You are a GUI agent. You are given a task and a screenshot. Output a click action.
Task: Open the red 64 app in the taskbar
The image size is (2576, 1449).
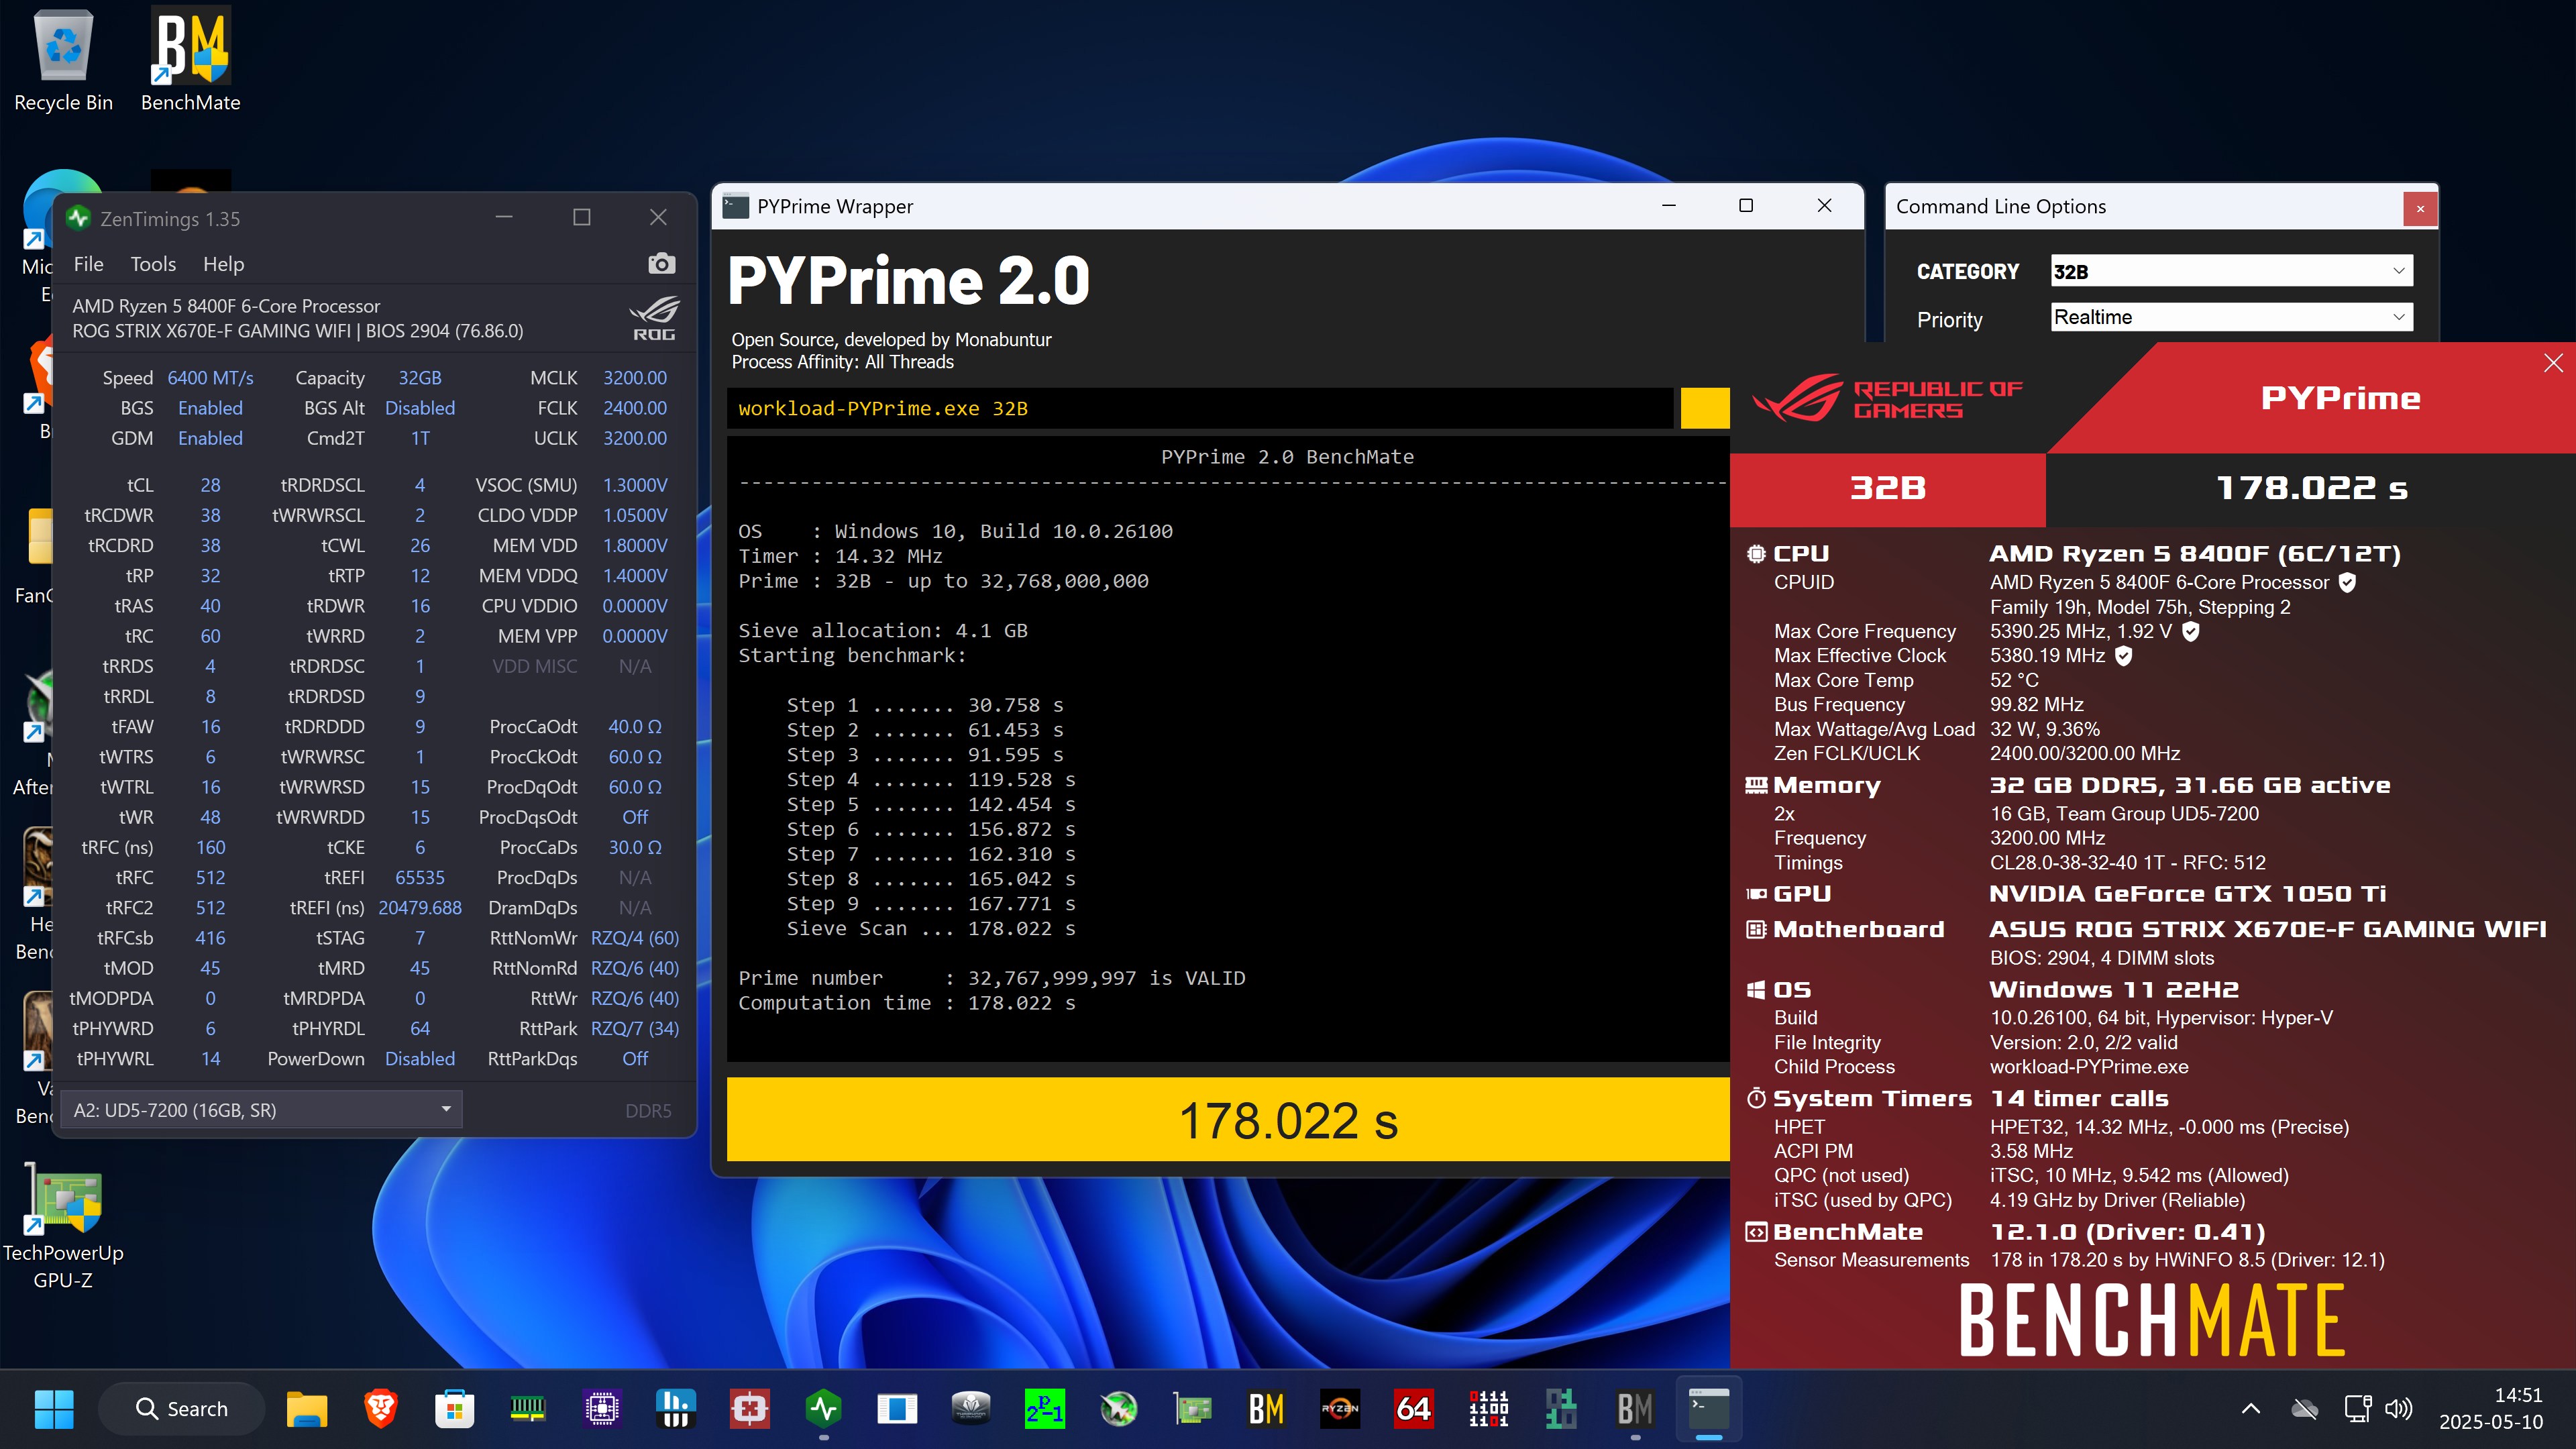1414,1409
